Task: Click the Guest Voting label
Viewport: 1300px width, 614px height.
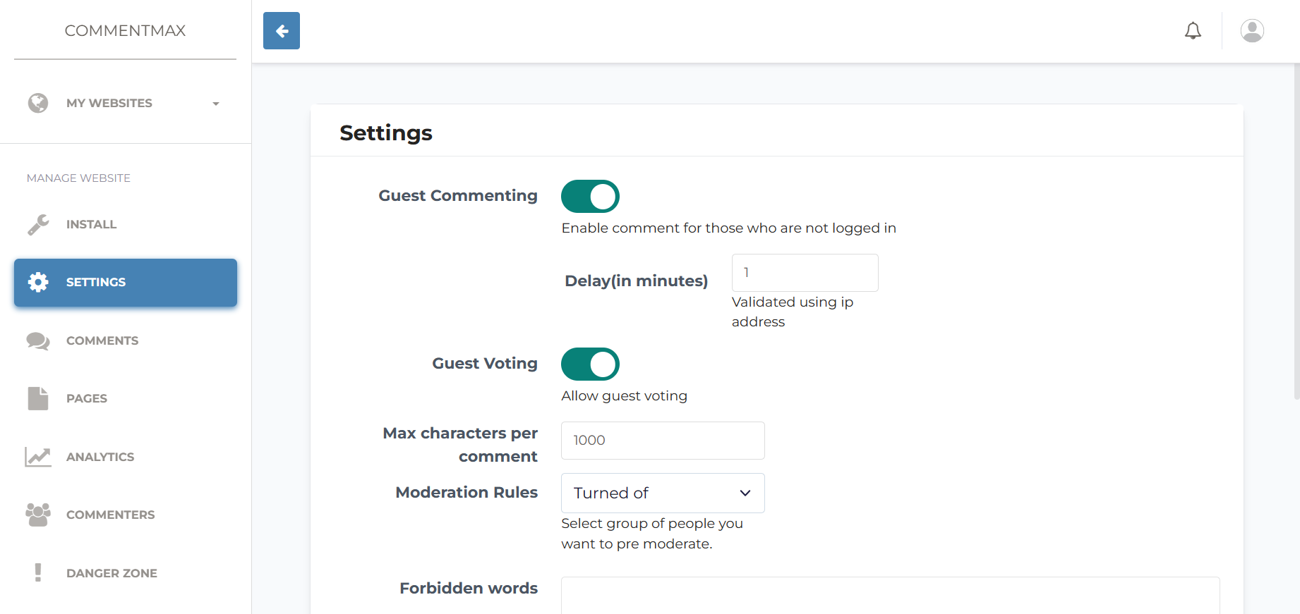Action: (x=485, y=363)
